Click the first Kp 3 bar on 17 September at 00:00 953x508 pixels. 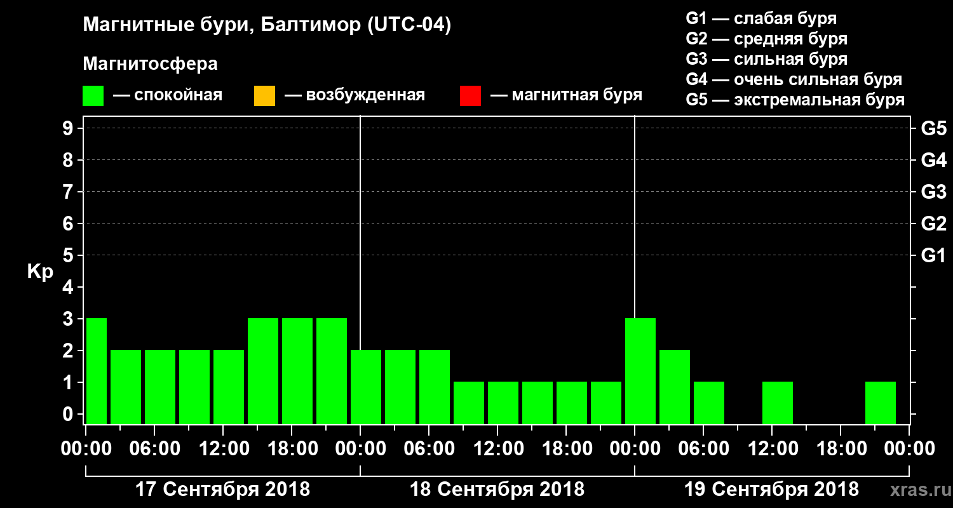96,371
